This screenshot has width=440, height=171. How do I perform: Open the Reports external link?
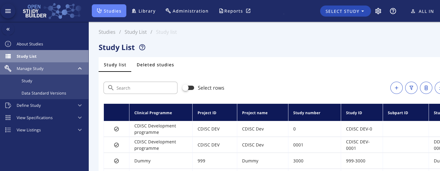(235, 11)
